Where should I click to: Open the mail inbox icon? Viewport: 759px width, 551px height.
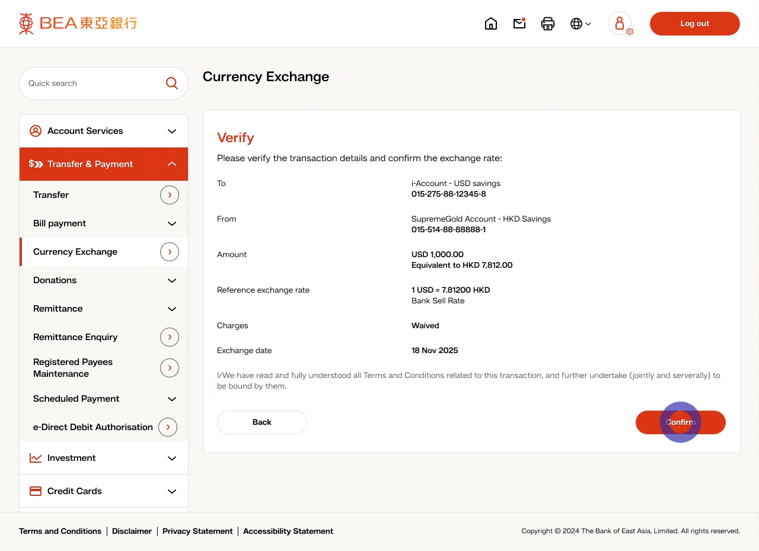click(519, 24)
